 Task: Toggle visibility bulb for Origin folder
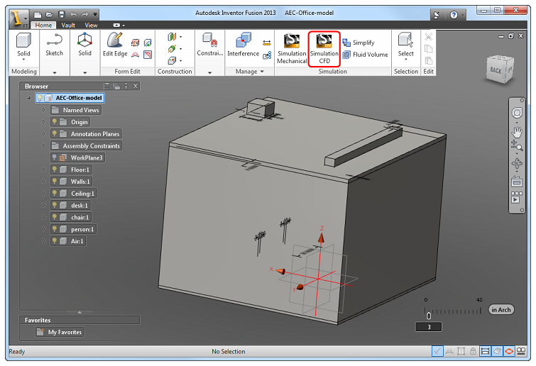coord(55,122)
